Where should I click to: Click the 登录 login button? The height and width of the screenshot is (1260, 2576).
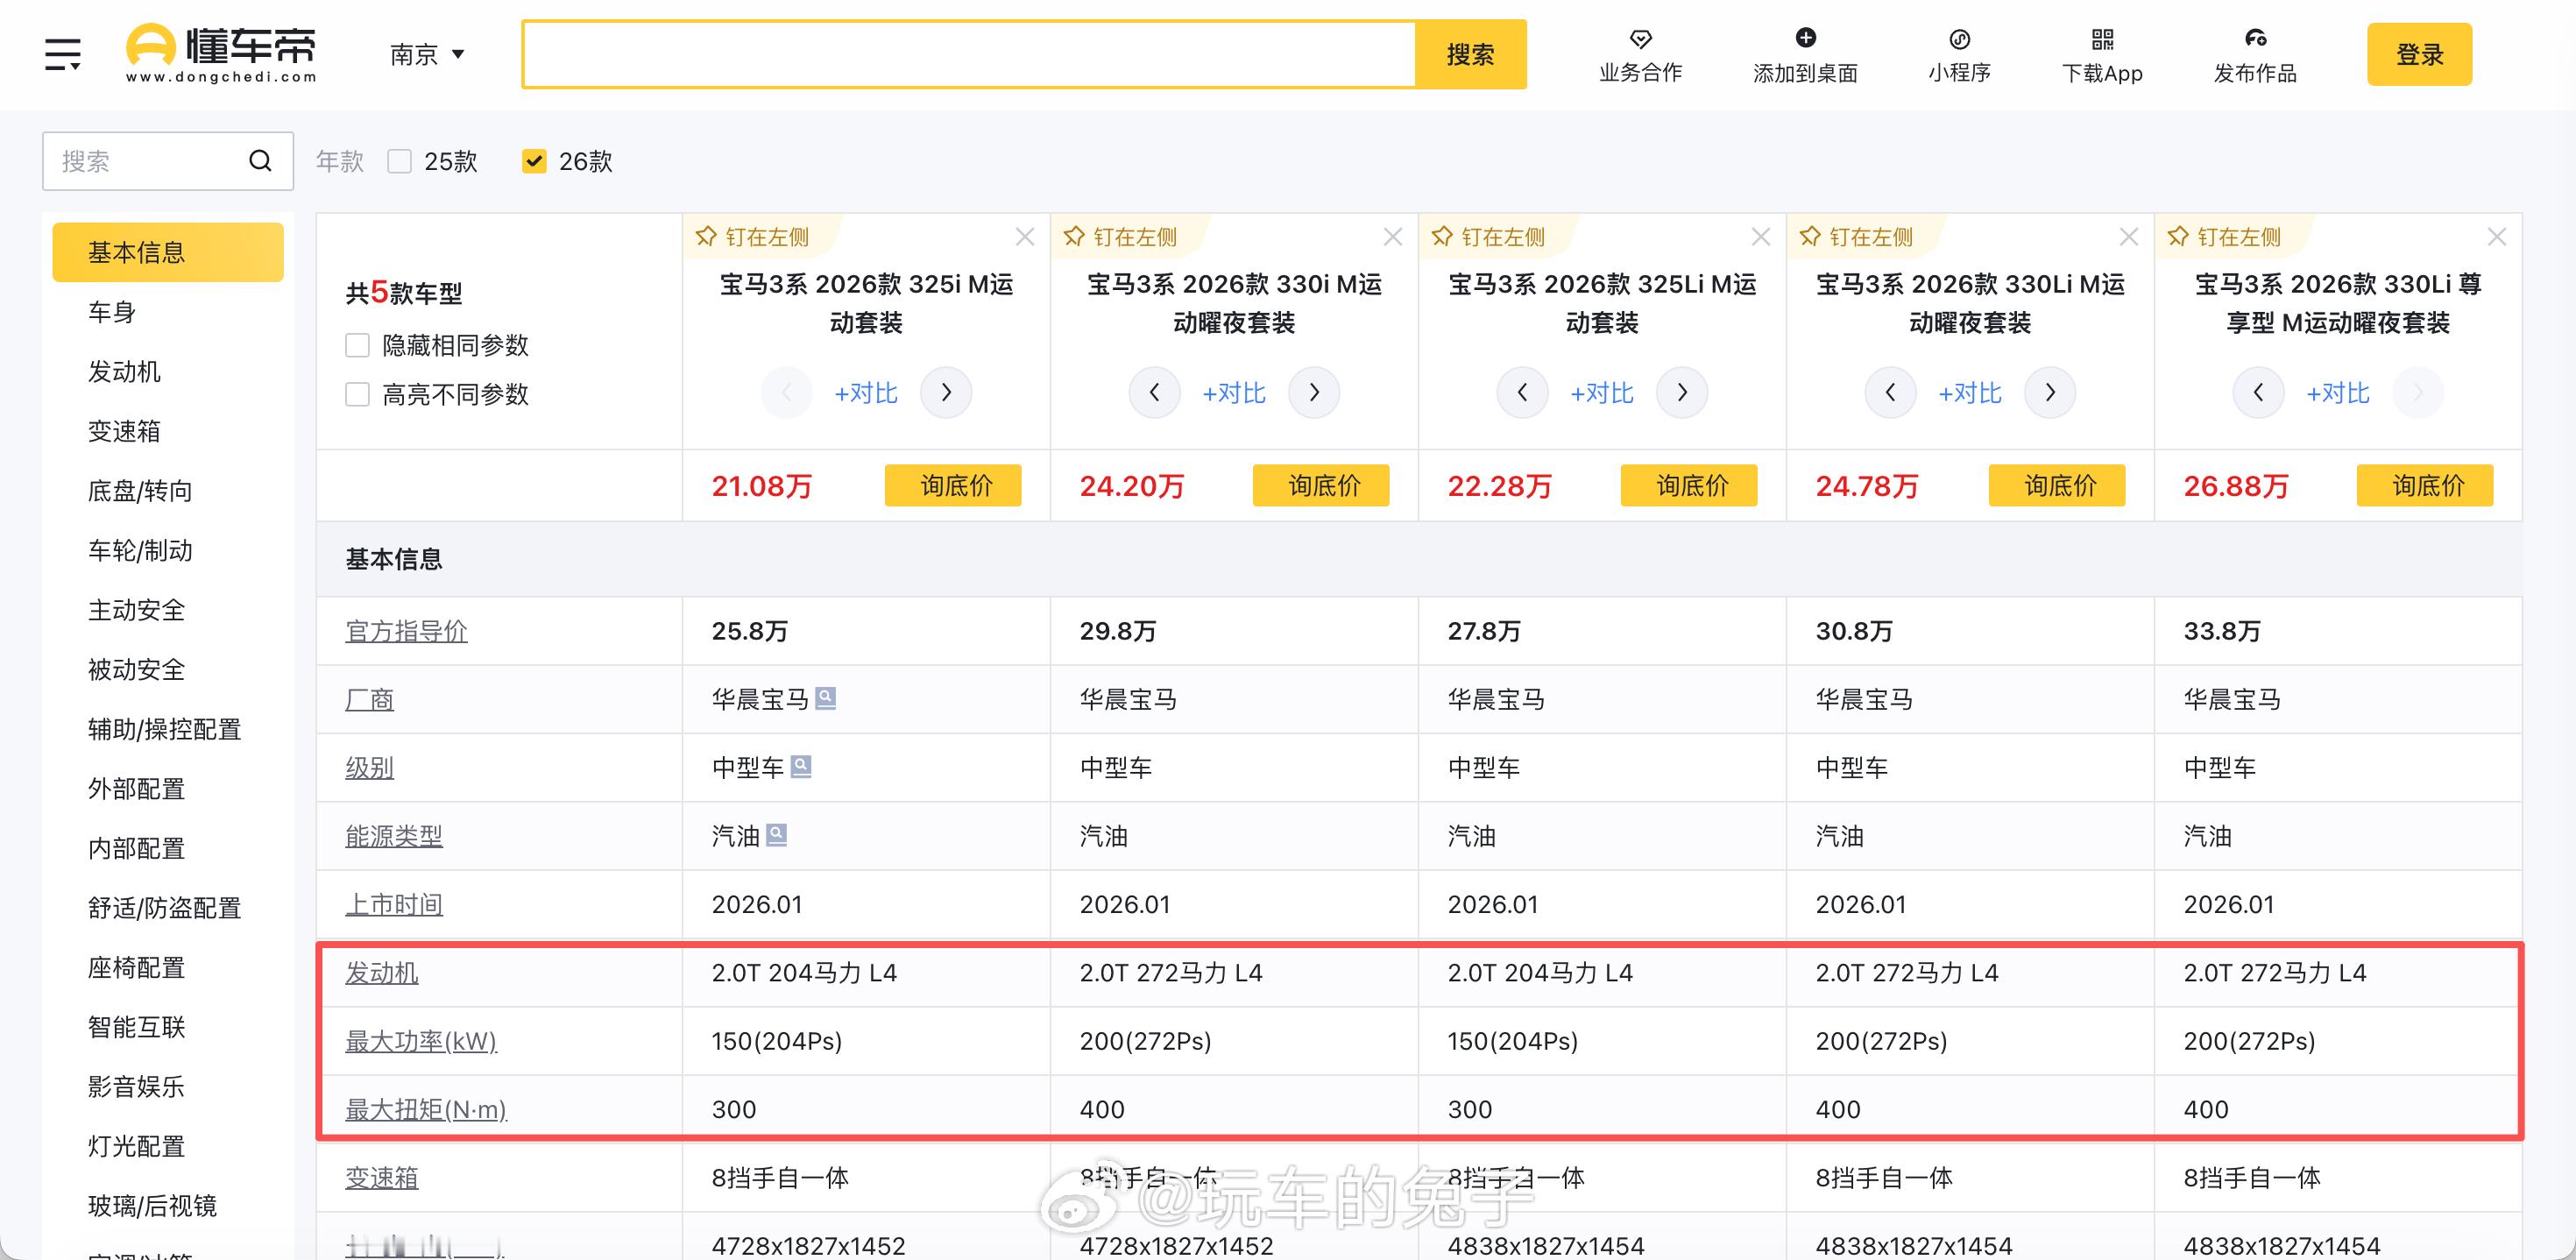(2419, 54)
